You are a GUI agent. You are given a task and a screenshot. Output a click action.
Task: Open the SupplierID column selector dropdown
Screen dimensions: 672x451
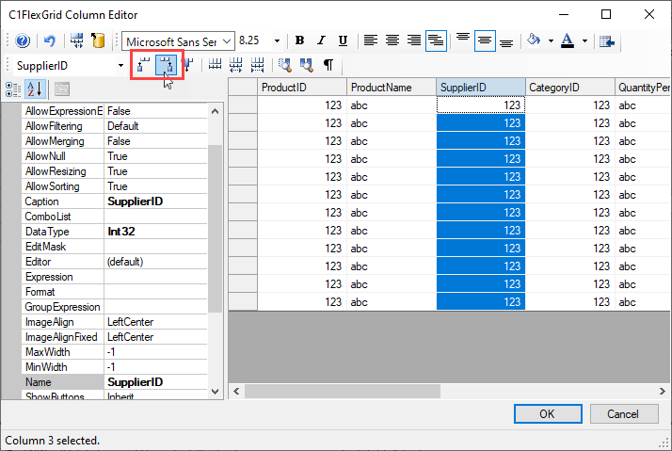click(x=120, y=65)
